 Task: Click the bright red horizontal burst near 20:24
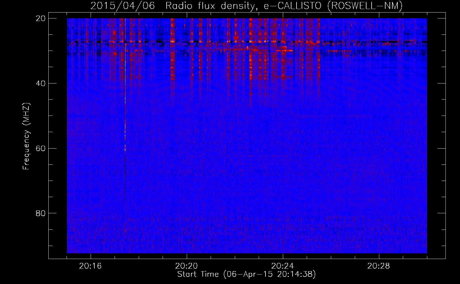pos(284,50)
